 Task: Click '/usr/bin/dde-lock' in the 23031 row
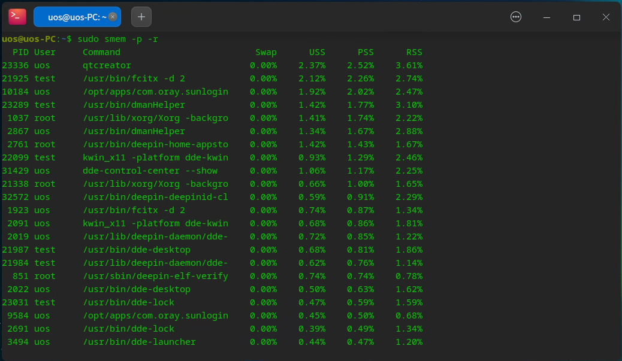[x=128, y=302]
